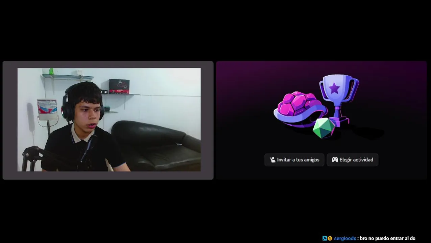Click the person icon on Invitar a tus amigos
The height and width of the screenshot is (243, 431).
coord(272,160)
